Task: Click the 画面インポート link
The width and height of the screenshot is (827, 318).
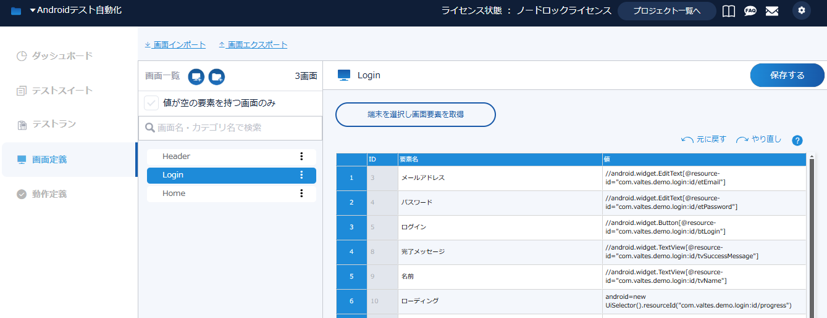Action: tap(175, 45)
